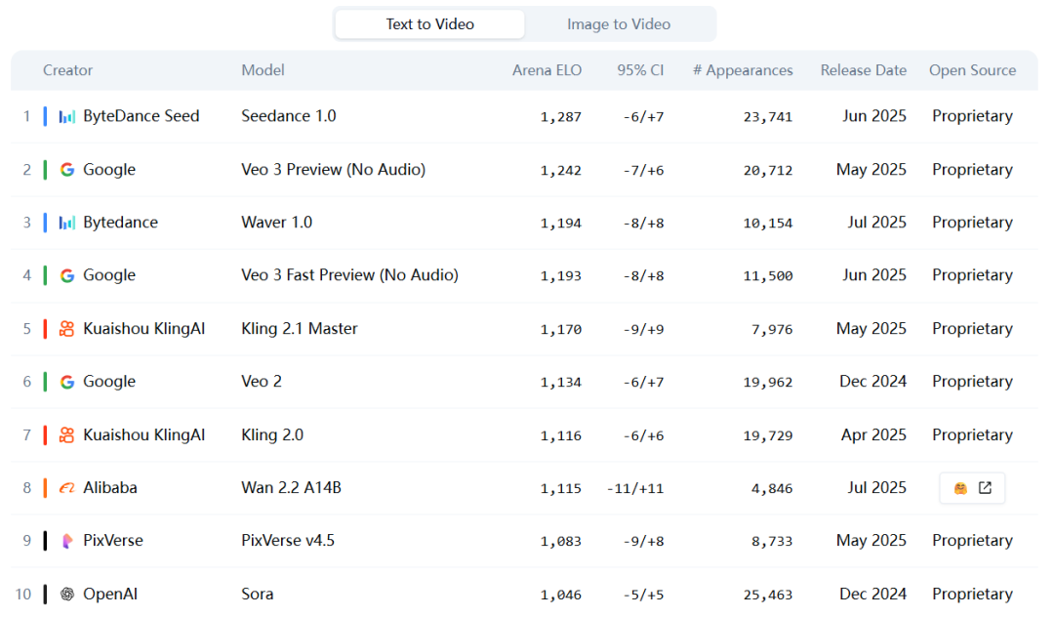1054x617 pixels.
Task: Click Bytedance logo in Waver 1.0 row
Action: coord(66,223)
